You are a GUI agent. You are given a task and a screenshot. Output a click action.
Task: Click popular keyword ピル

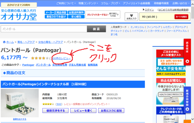(127, 31)
